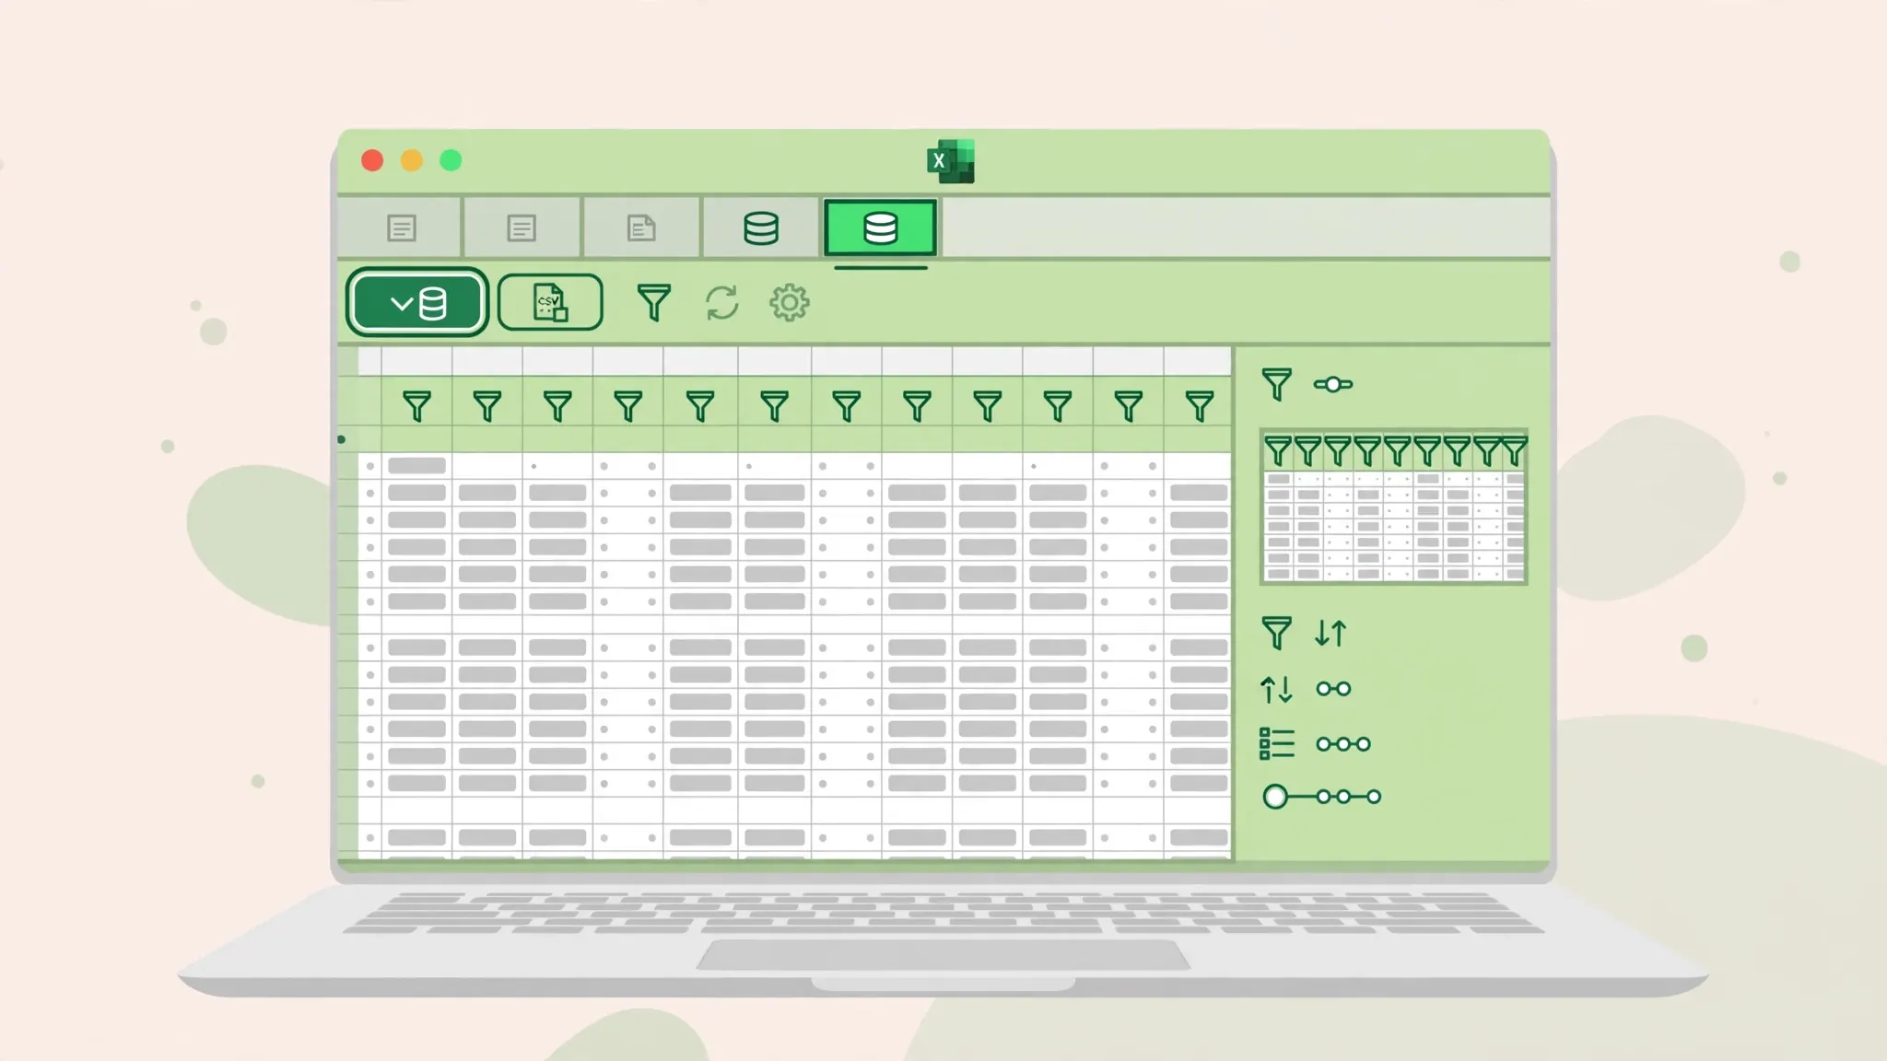Open the filtered table preview thumbnail
Viewport: 1887px width, 1061px height.
(1393, 507)
